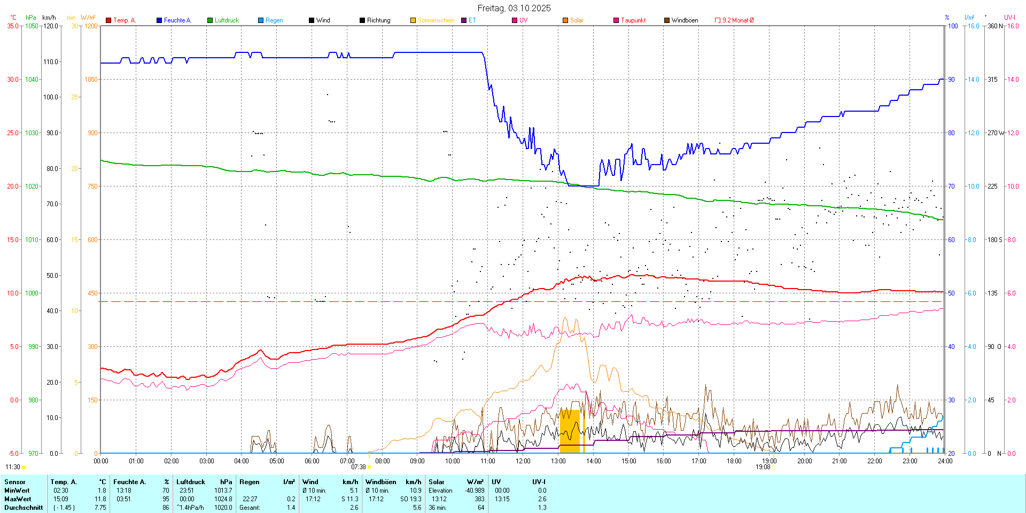This screenshot has height=513, width=1026.
Task: Click the Taupunkt legend label
Action: coord(633,20)
